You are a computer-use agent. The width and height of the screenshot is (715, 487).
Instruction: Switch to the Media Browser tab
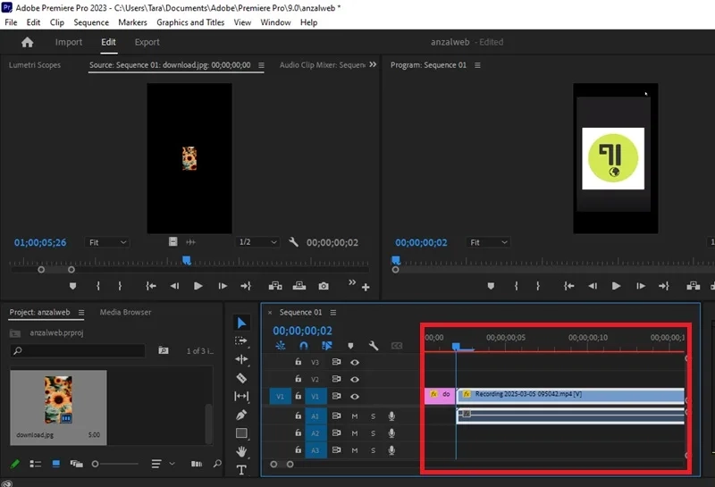click(x=125, y=313)
